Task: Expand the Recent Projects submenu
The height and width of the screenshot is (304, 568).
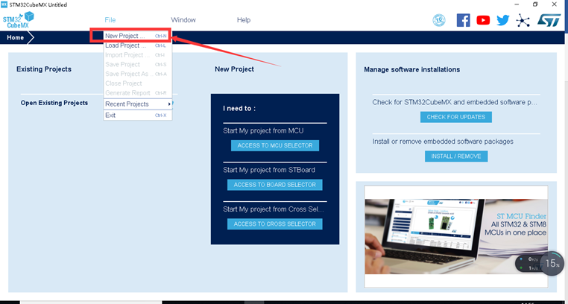Action: (x=138, y=104)
